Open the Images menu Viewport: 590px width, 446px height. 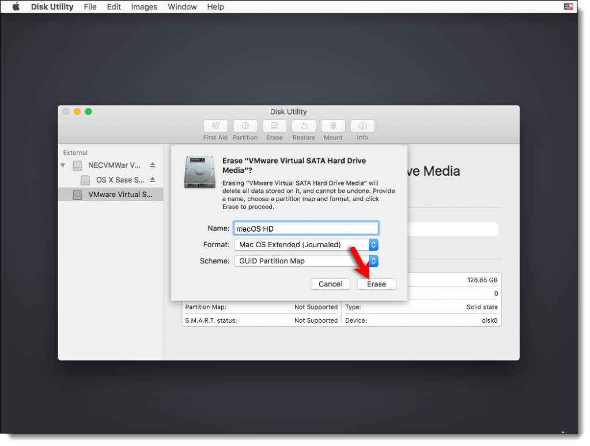144,7
